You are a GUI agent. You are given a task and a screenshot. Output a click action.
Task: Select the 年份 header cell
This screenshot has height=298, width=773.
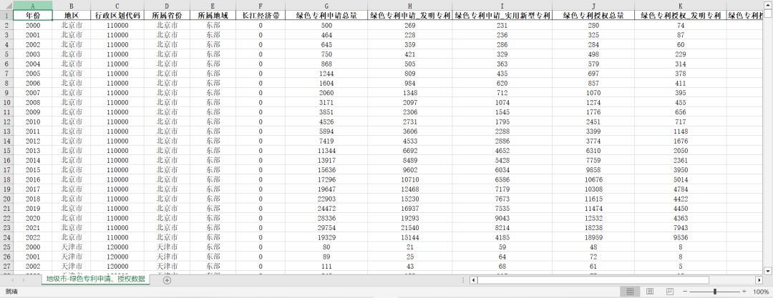point(32,15)
